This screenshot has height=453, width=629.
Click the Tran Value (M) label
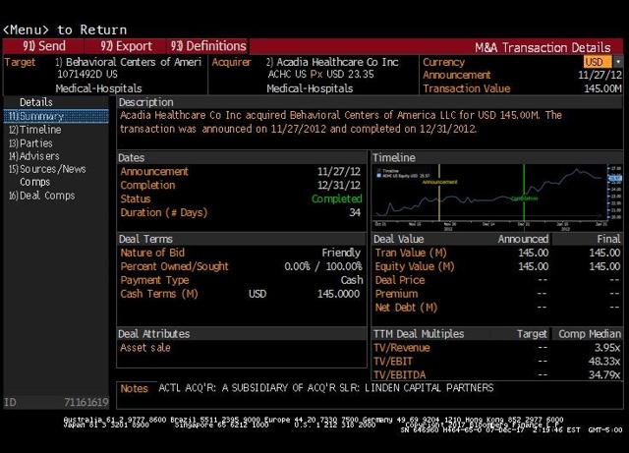[411, 253]
